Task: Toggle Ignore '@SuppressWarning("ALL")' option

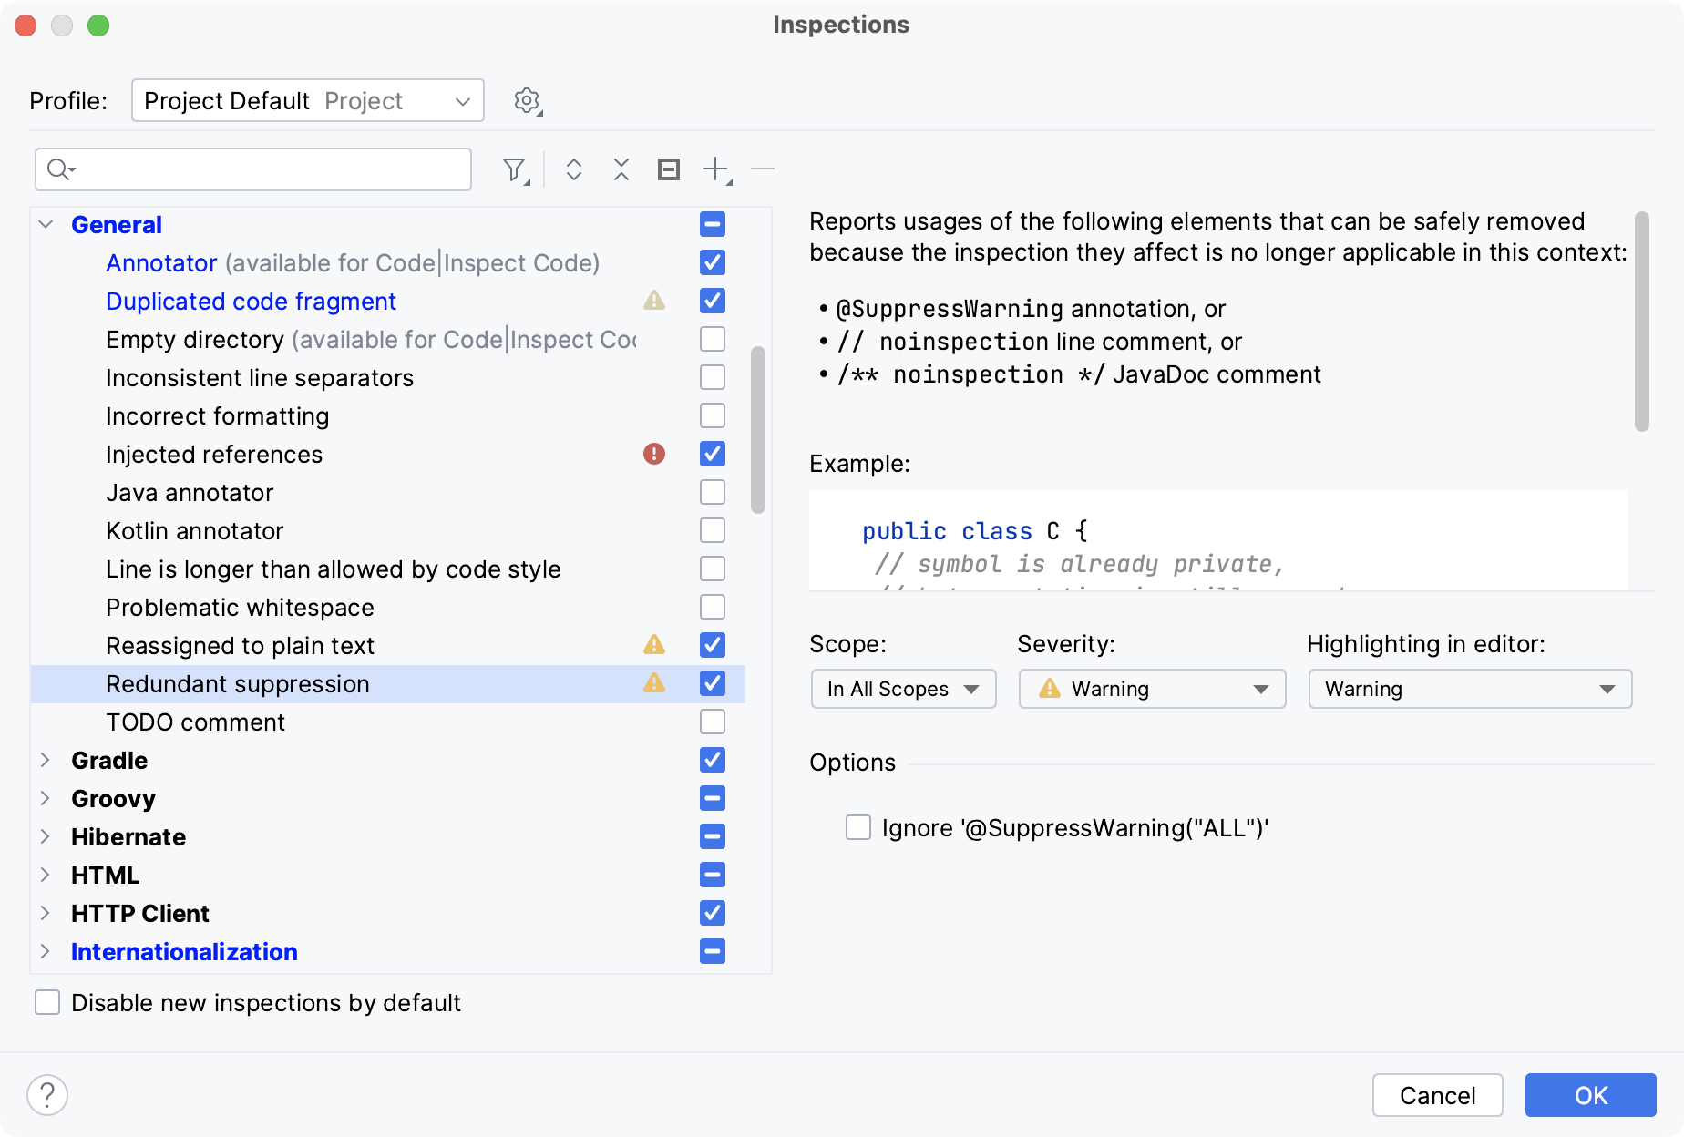Action: tap(858, 827)
